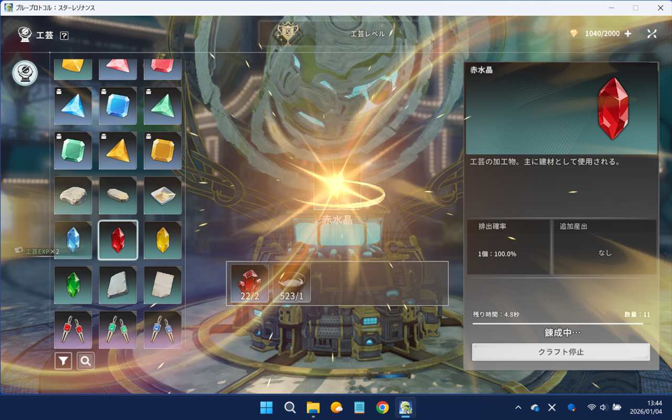
Task: Open the recipe search magnifier
Action: 86,361
